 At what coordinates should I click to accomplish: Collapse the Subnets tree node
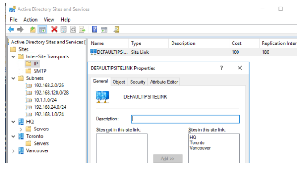pos(13,78)
